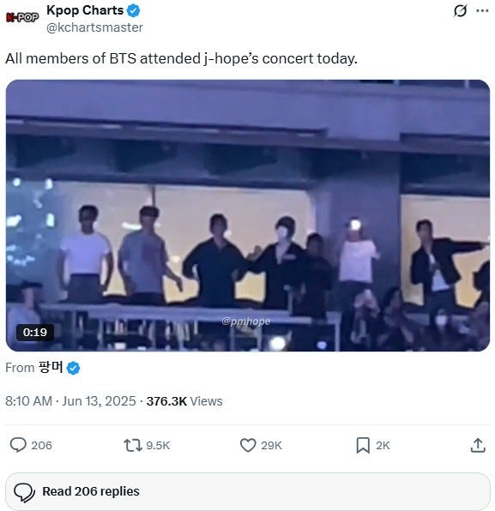
Task: Click the repost arrows icon
Action: (133, 445)
